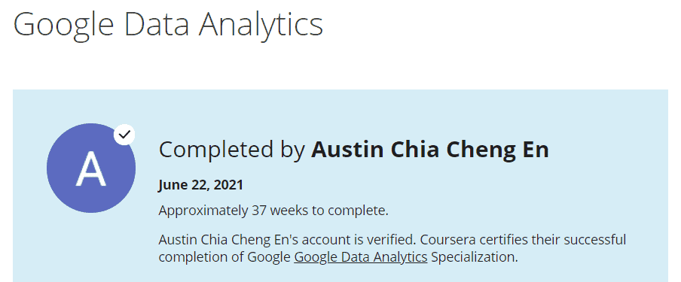Screen dimensions: 681x282
Task: Click the word Analytics in the page heading
Action: [x=261, y=25]
